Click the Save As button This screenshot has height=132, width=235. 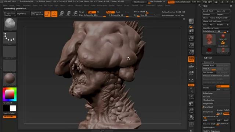223,11
